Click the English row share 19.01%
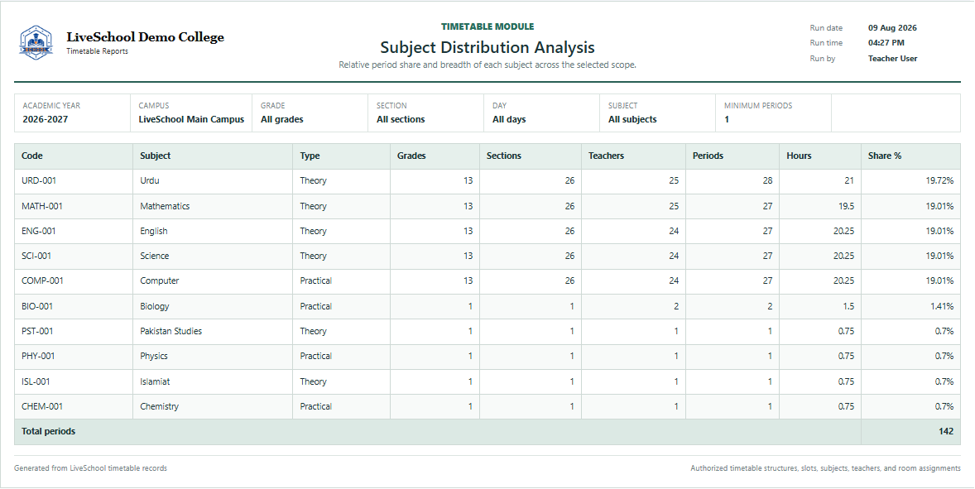 (x=939, y=231)
